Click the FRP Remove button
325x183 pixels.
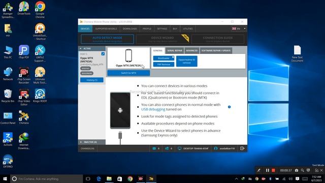[x=164, y=65]
